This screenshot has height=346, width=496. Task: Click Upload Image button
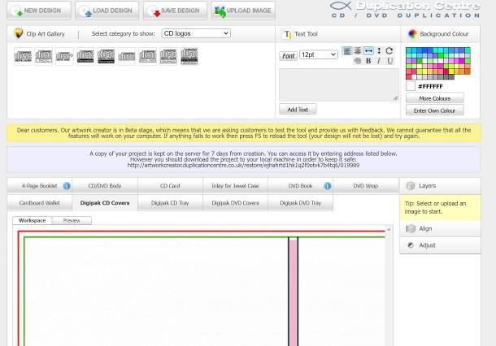coord(243,11)
